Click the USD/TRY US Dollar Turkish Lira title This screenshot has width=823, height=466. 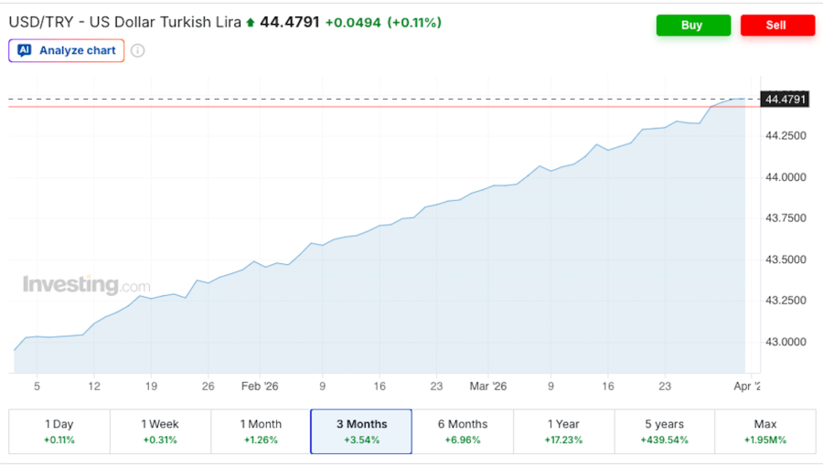click(x=125, y=22)
